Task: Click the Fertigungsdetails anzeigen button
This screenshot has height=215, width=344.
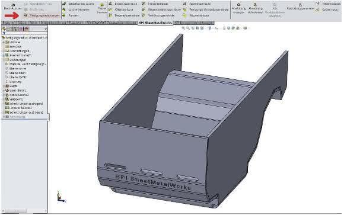Action: click(42, 15)
